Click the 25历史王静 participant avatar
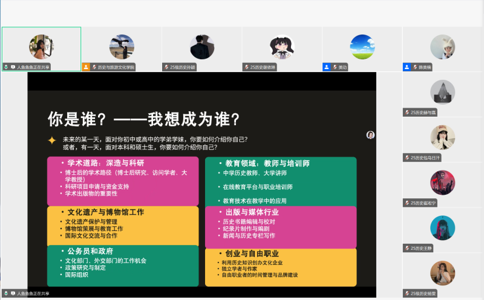484x300 pixels. tap(442, 227)
